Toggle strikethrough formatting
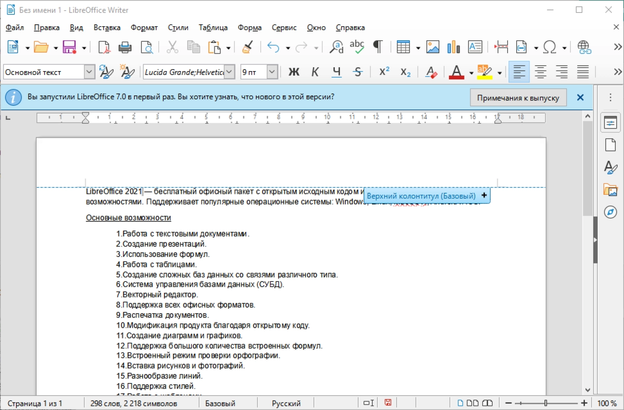 coord(358,72)
